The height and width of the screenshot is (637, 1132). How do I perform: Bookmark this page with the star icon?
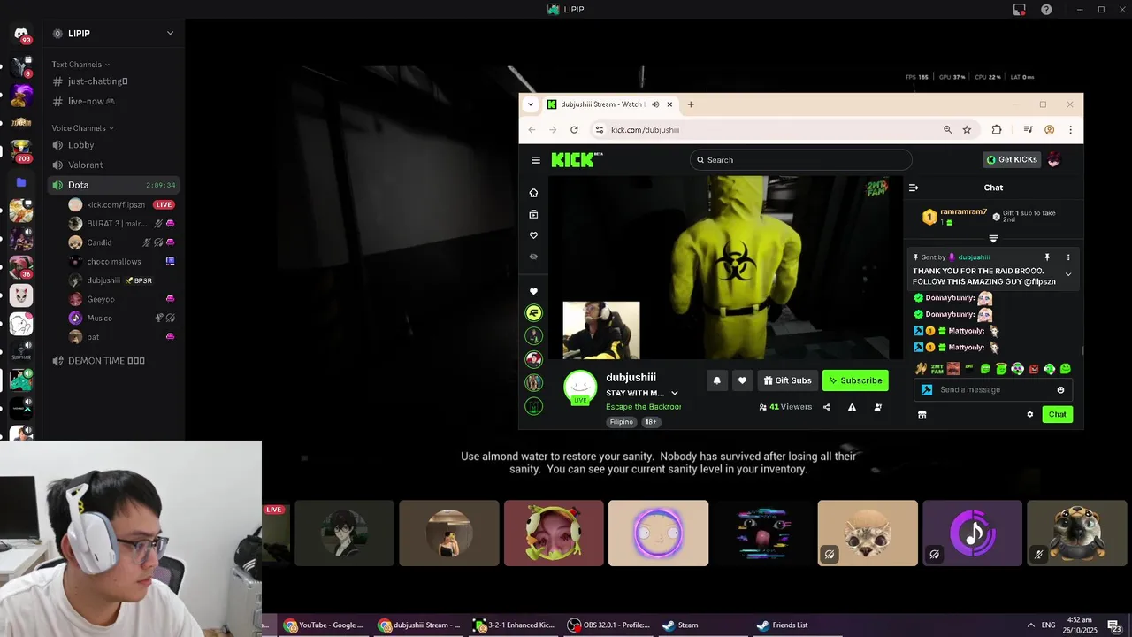(967, 129)
